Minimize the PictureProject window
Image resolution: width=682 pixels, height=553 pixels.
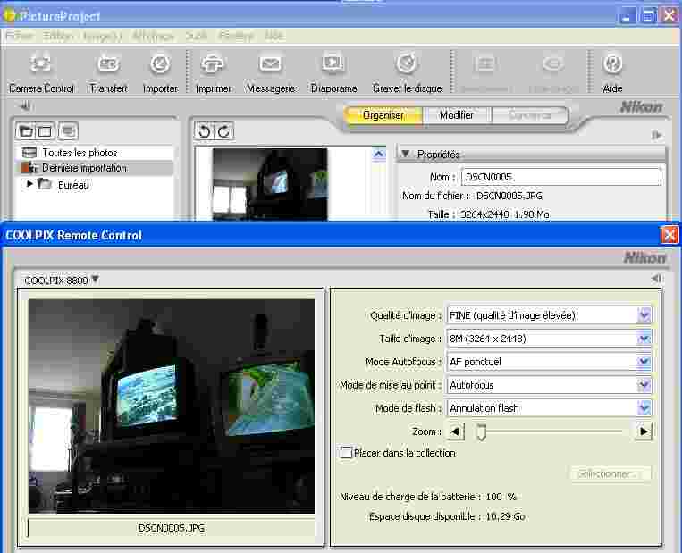(x=627, y=16)
